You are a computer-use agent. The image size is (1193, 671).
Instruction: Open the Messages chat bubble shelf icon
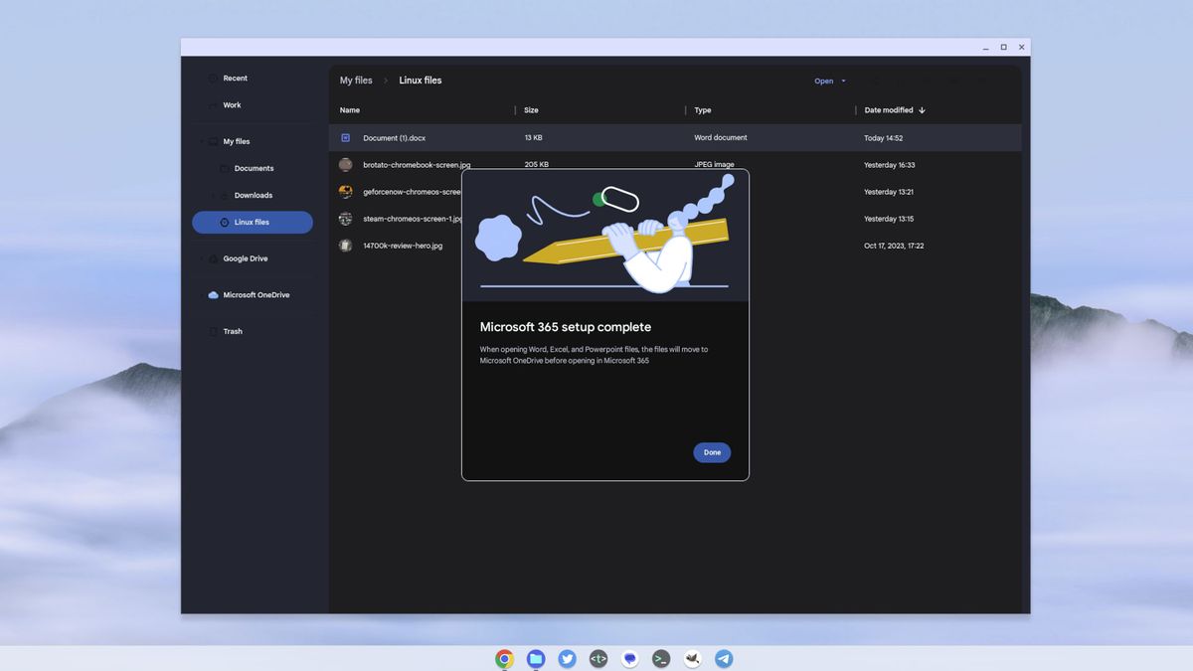click(x=629, y=658)
